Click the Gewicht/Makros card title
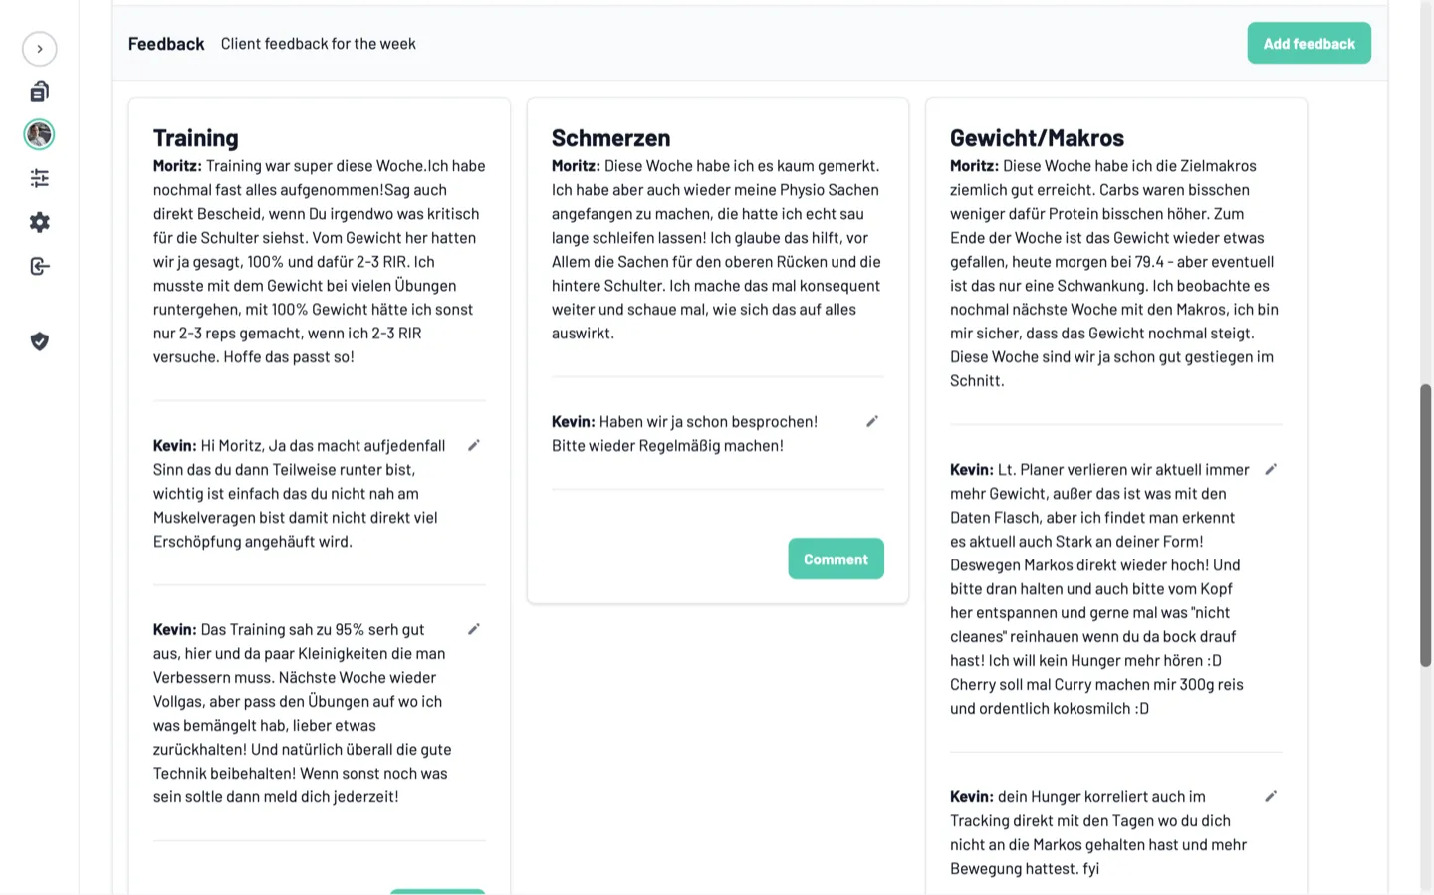Viewport: 1434px width, 895px height. click(x=1037, y=138)
